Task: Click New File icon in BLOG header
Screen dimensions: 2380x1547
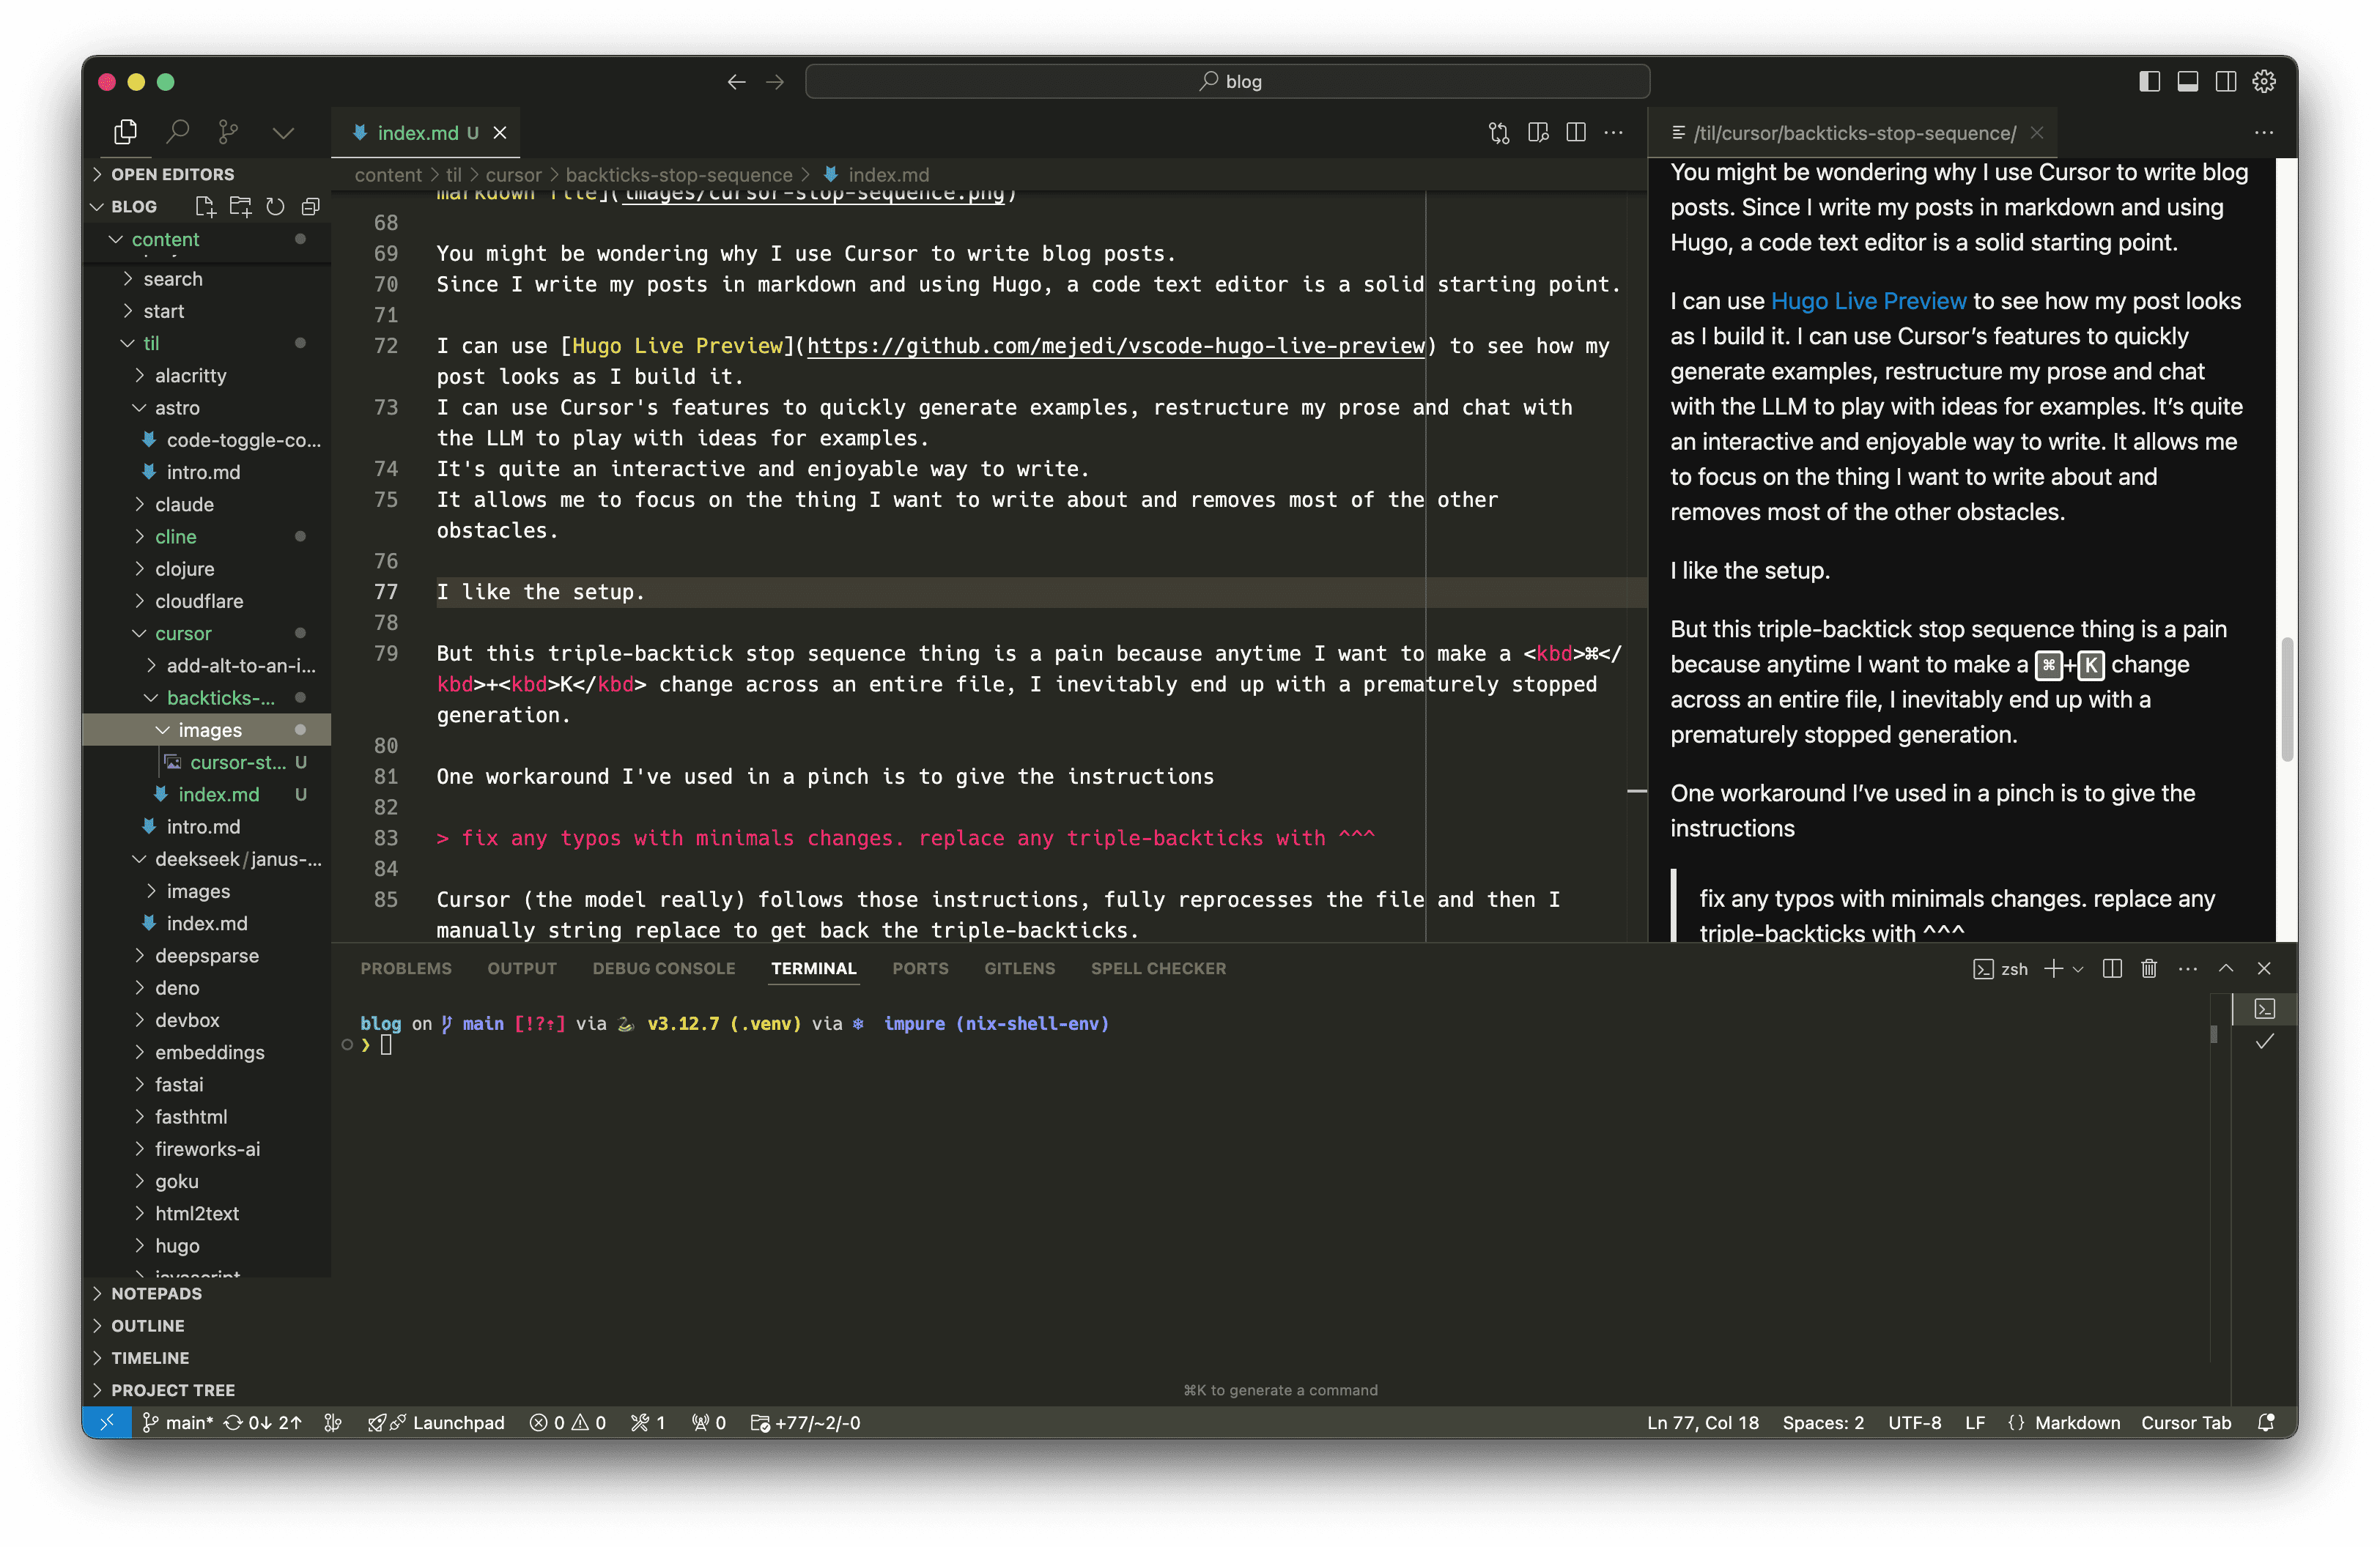Action: coord(206,207)
